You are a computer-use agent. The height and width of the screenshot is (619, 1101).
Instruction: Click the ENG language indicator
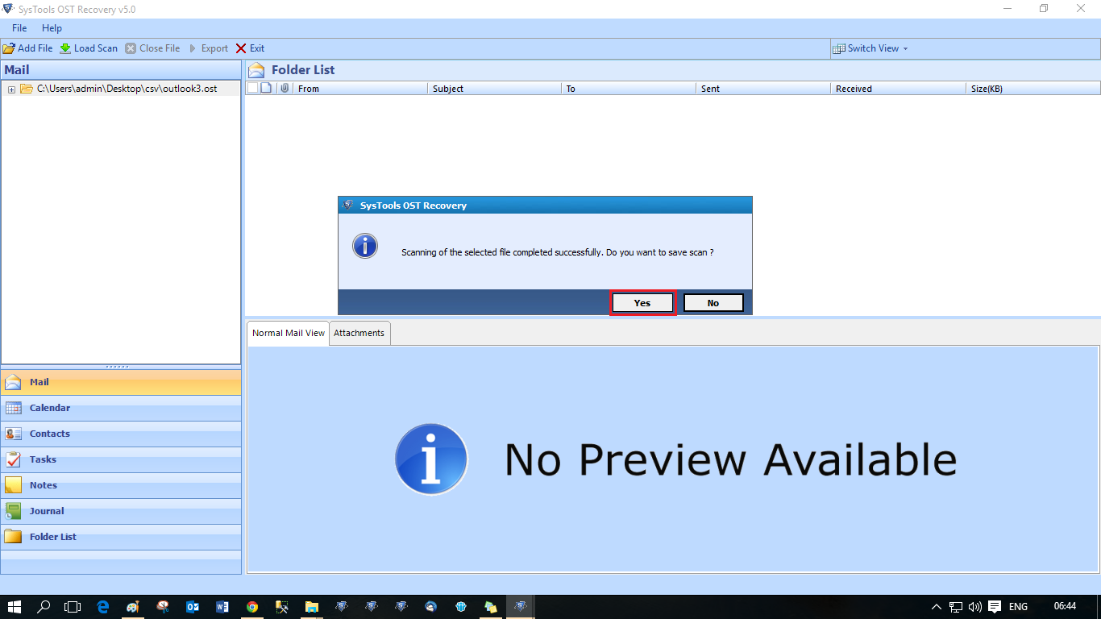1018,606
